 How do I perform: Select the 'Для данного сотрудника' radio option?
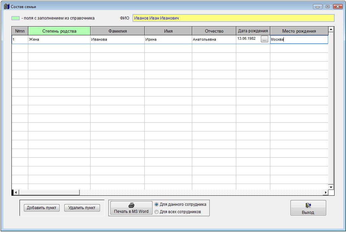[x=157, y=204]
